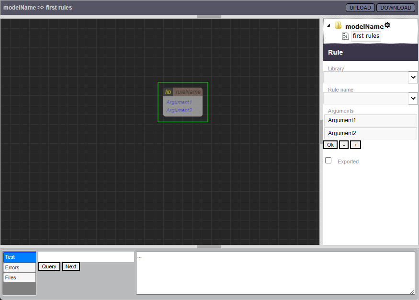Switch to the Errors tab
This screenshot has height=300, width=419.
[20, 267]
